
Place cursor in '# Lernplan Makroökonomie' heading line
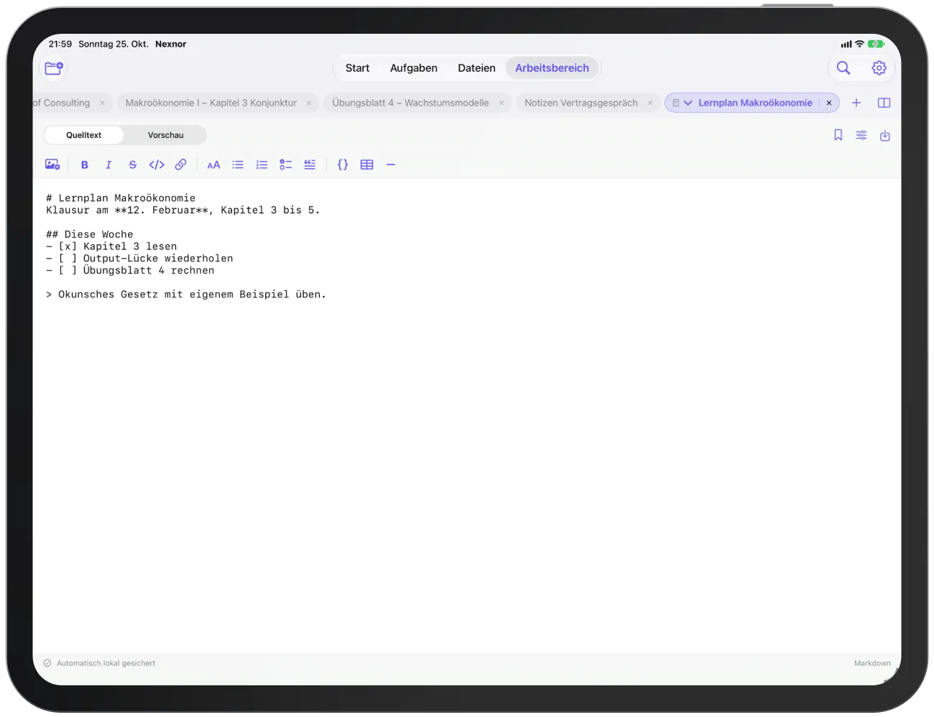[x=121, y=198]
